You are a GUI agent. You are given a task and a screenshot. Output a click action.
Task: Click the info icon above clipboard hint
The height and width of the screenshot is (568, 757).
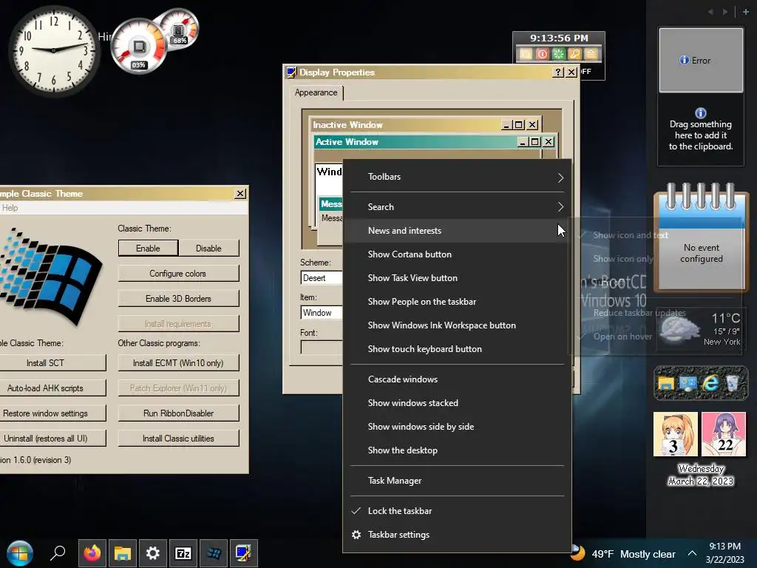tap(701, 113)
